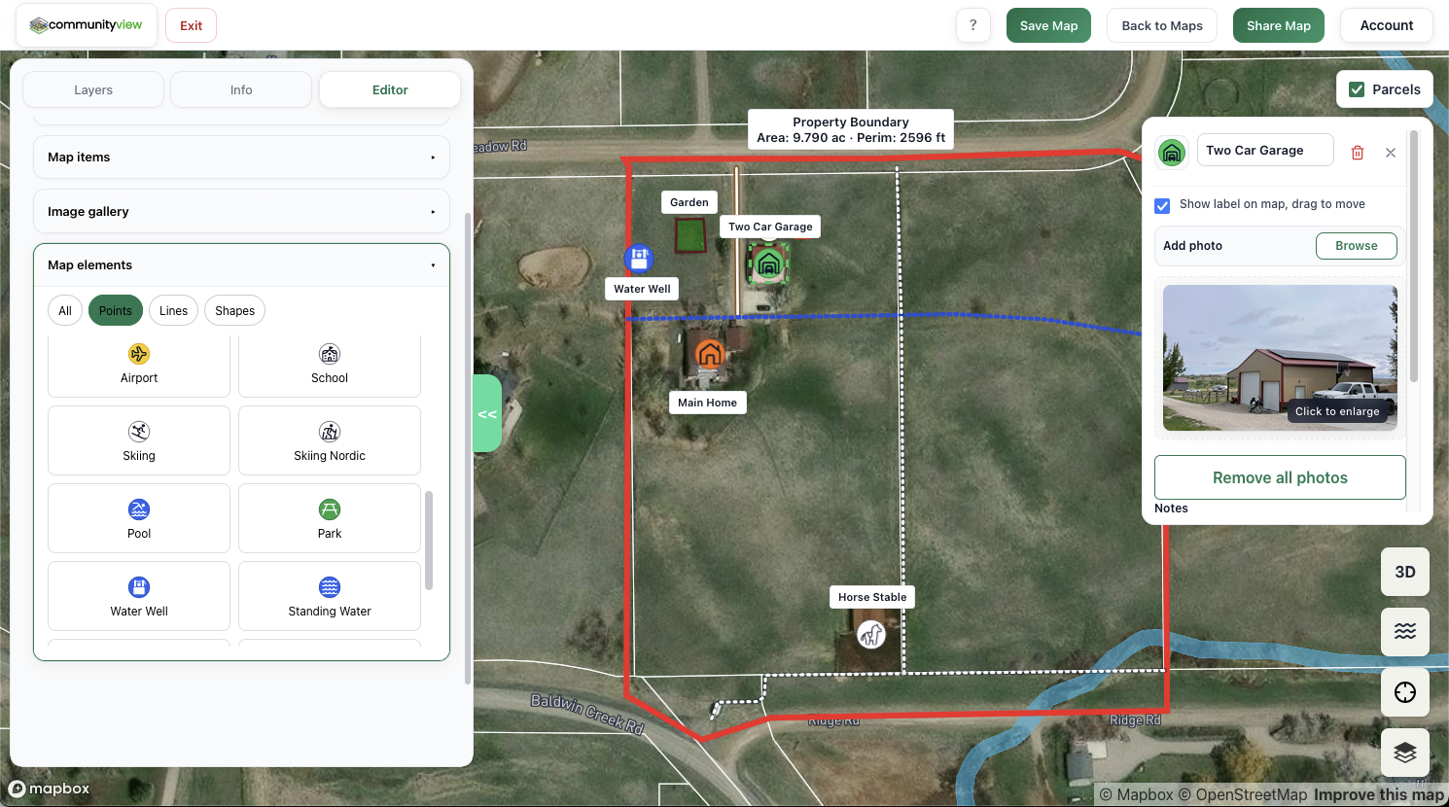This screenshot has height=807, width=1449.
Task: Filter map elements by Points
Action: point(116,311)
